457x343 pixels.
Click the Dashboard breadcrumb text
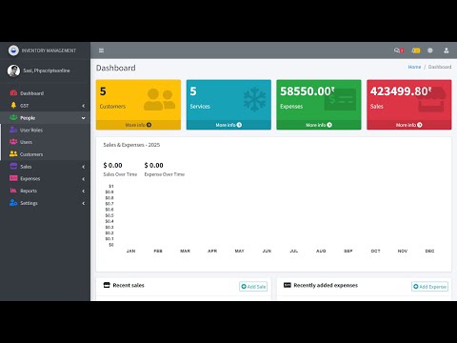click(440, 67)
